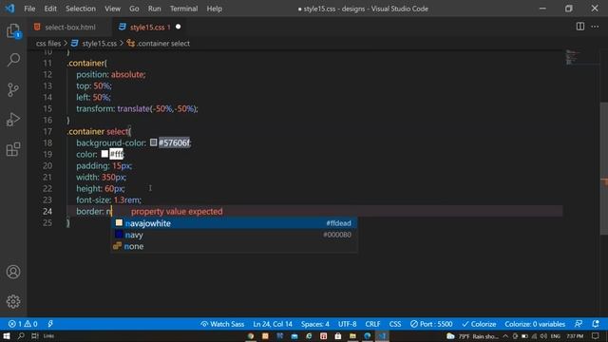Select 'navajowhite' from the suggestions
This screenshot has height=342, width=608.
tap(234, 223)
